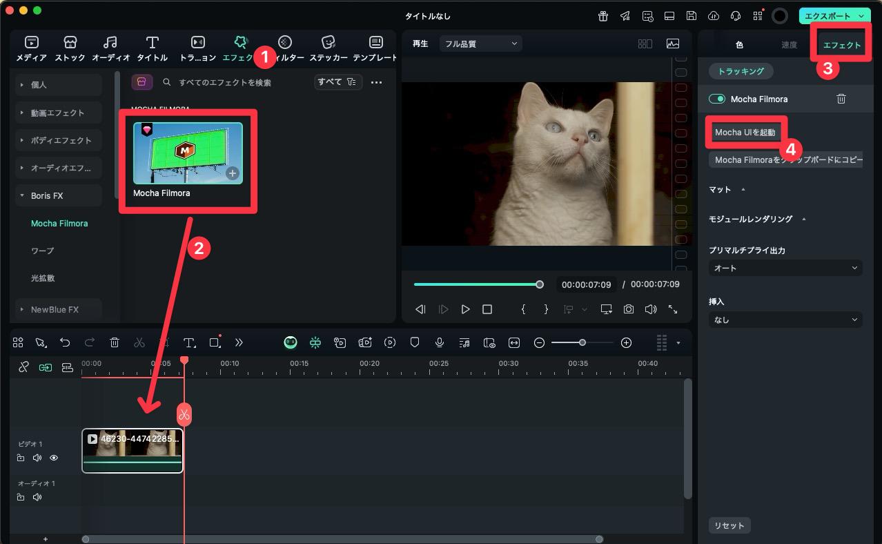882x544 pixels.
Task: Open the support headset icon
Action: (736, 16)
